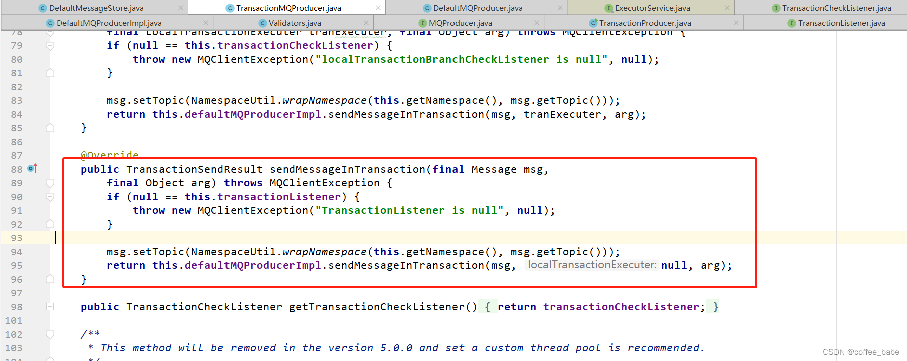Screen dimensions: 907x361
Task: Click class icon on DefaultMQProducer.java tab
Action: pos(427,8)
